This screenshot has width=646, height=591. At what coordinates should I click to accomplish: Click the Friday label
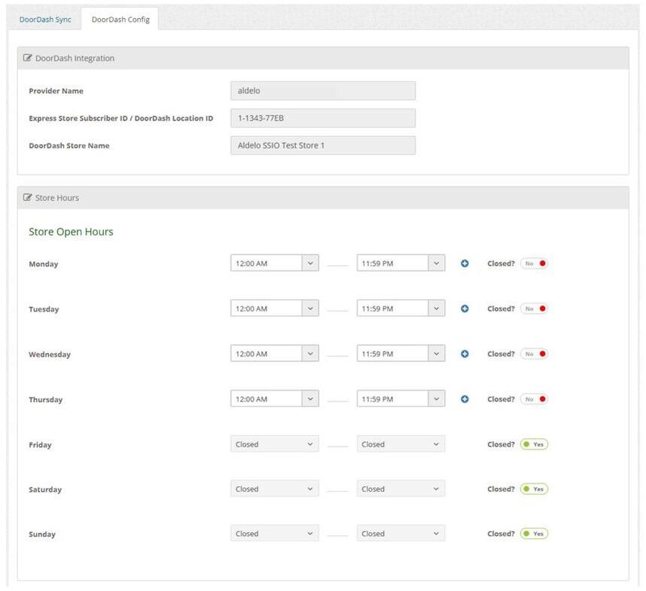[40, 445]
